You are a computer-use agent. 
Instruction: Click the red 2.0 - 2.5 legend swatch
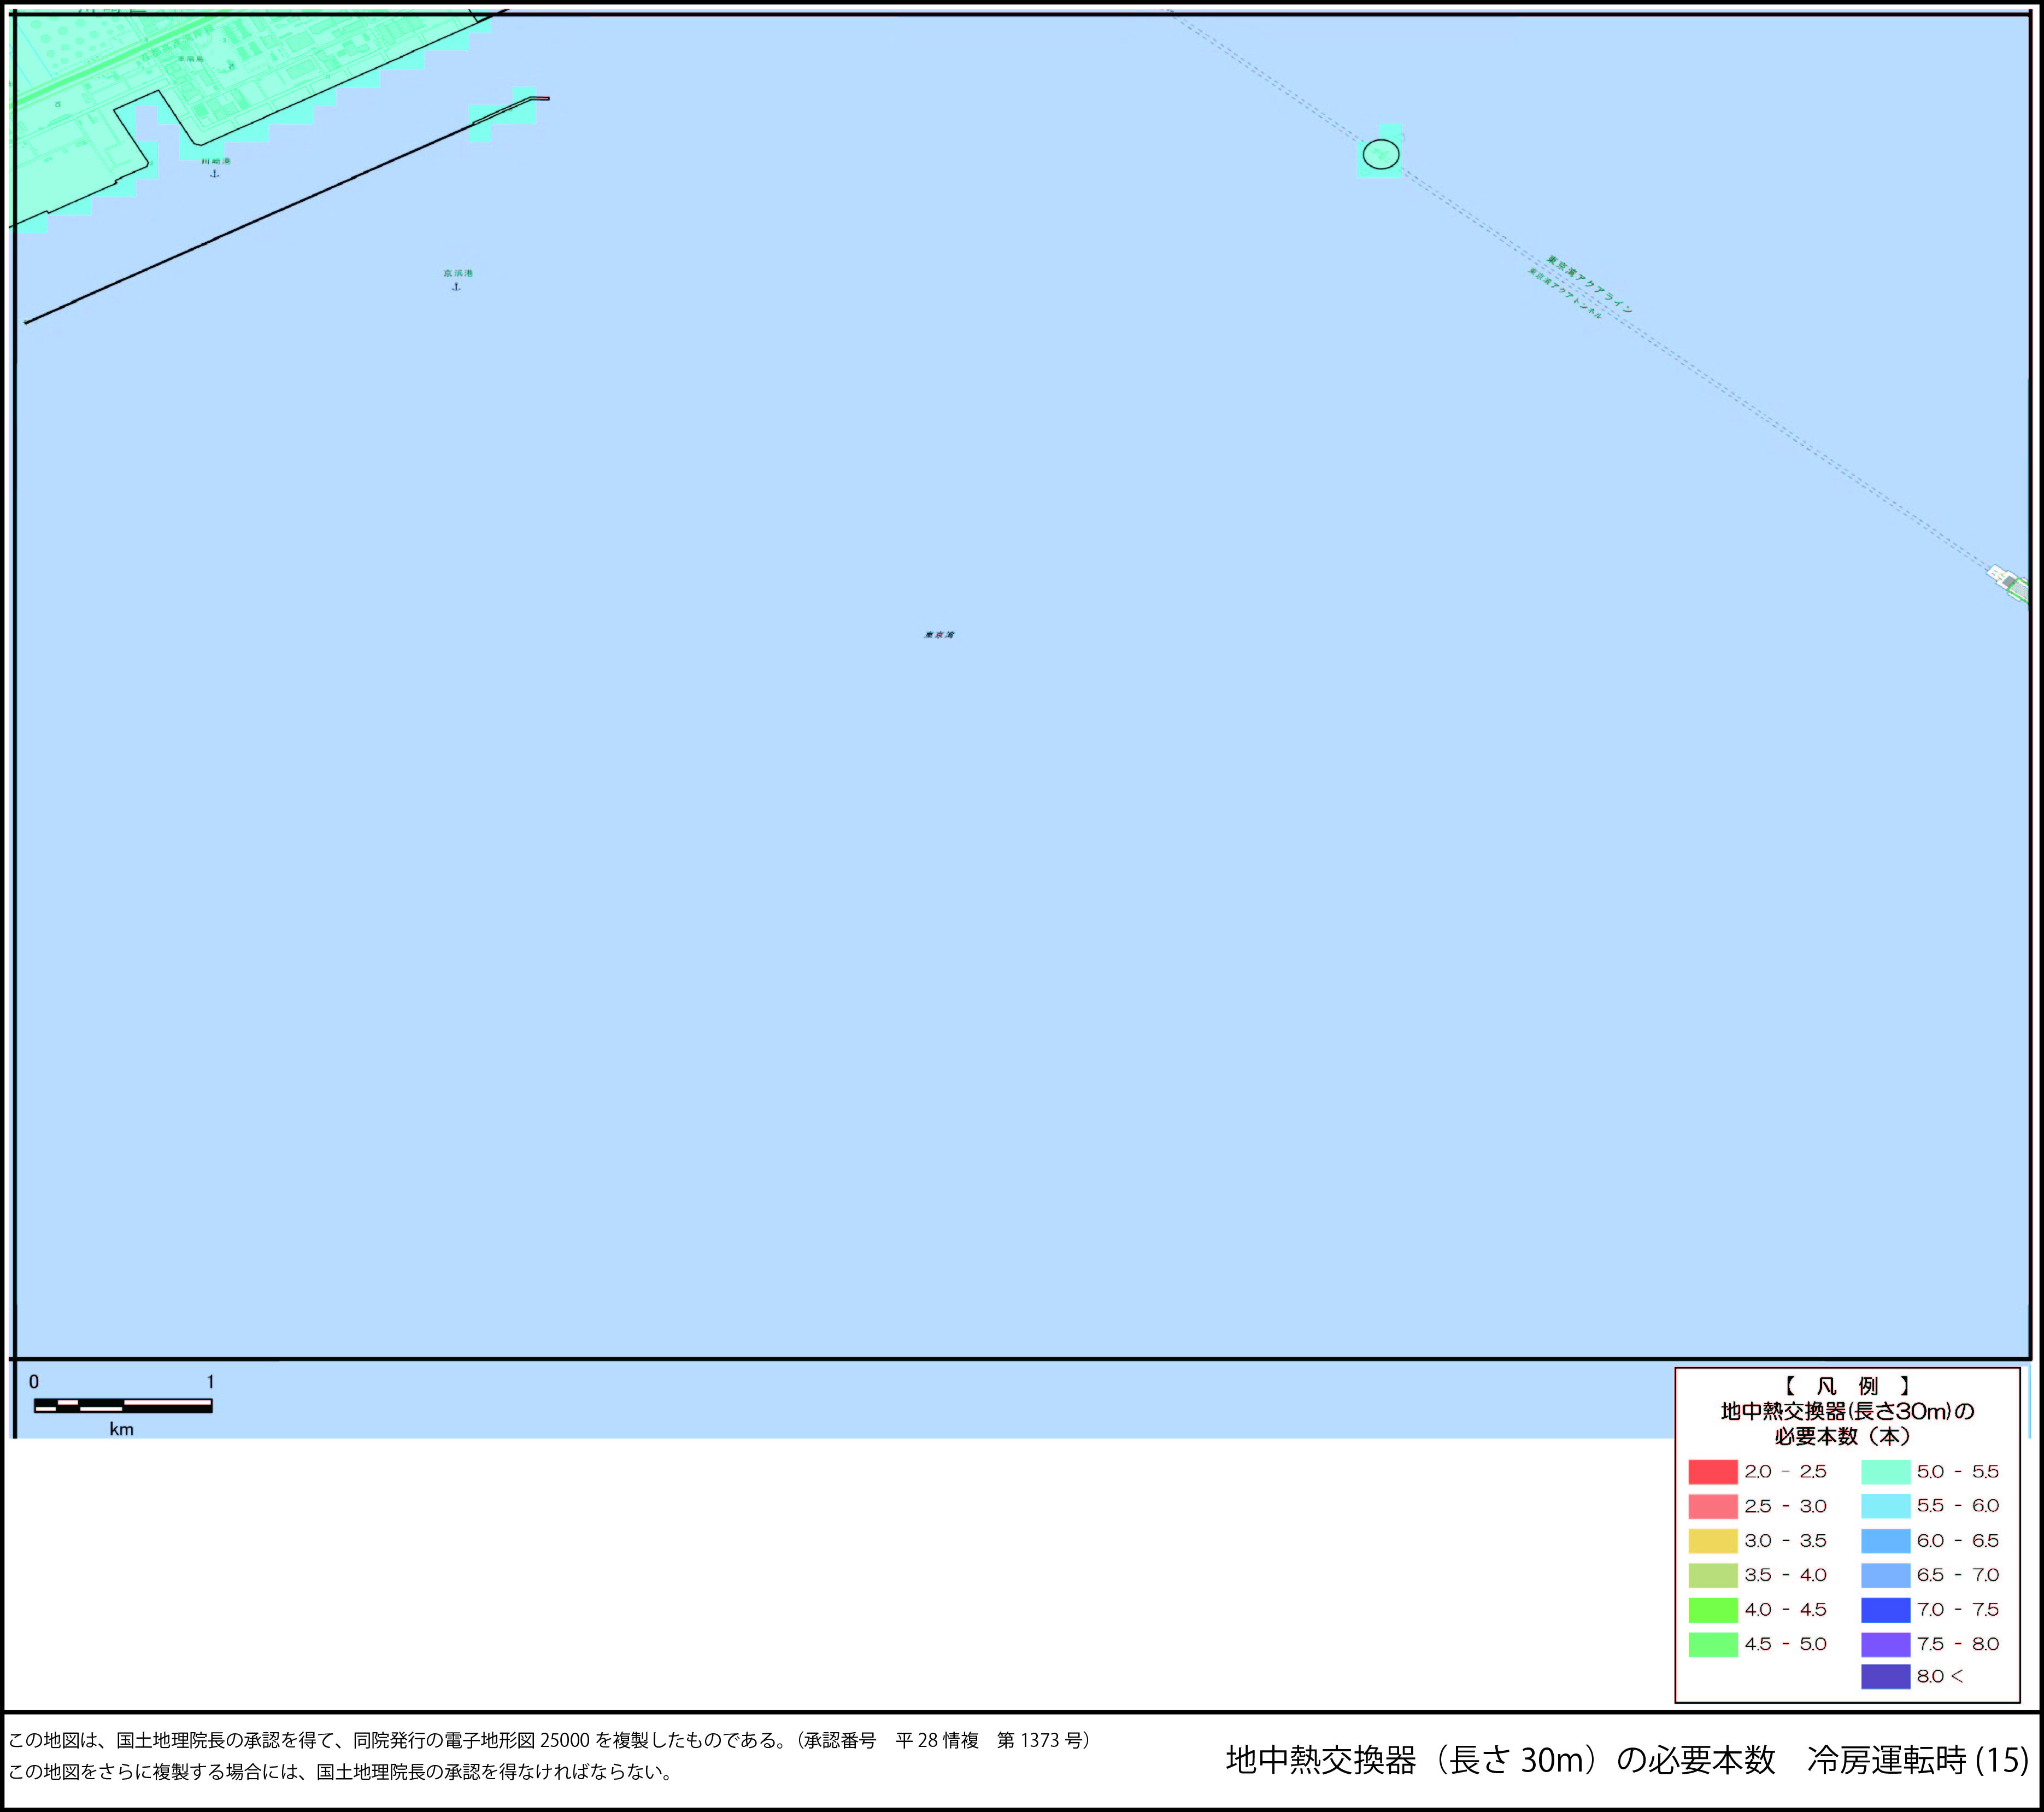coord(1712,1472)
